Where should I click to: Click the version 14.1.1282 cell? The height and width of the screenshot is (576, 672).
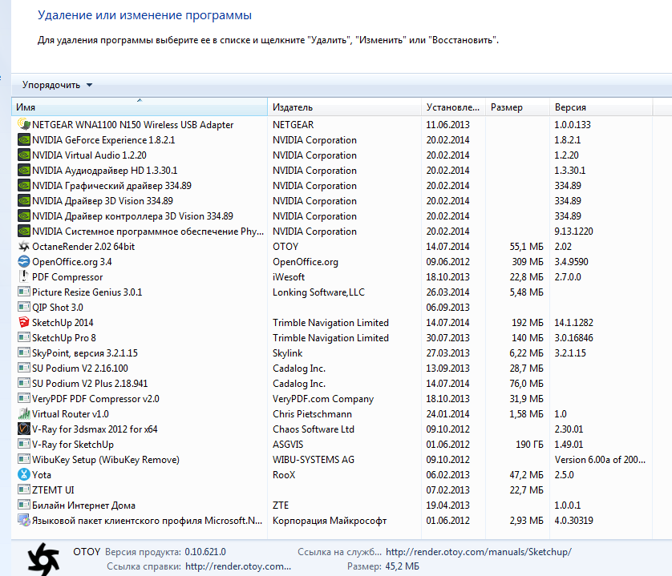pos(574,323)
